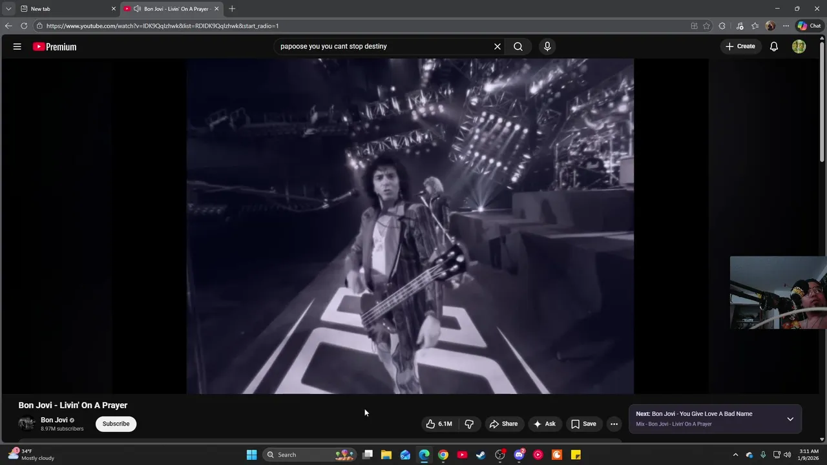Share the Bon Jovi video
This screenshot has width=827, height=465.
[x=503, y=424]
